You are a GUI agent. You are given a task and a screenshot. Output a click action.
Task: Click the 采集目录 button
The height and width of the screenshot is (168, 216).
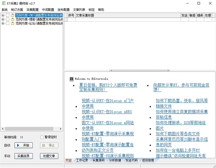click(23, 156)
